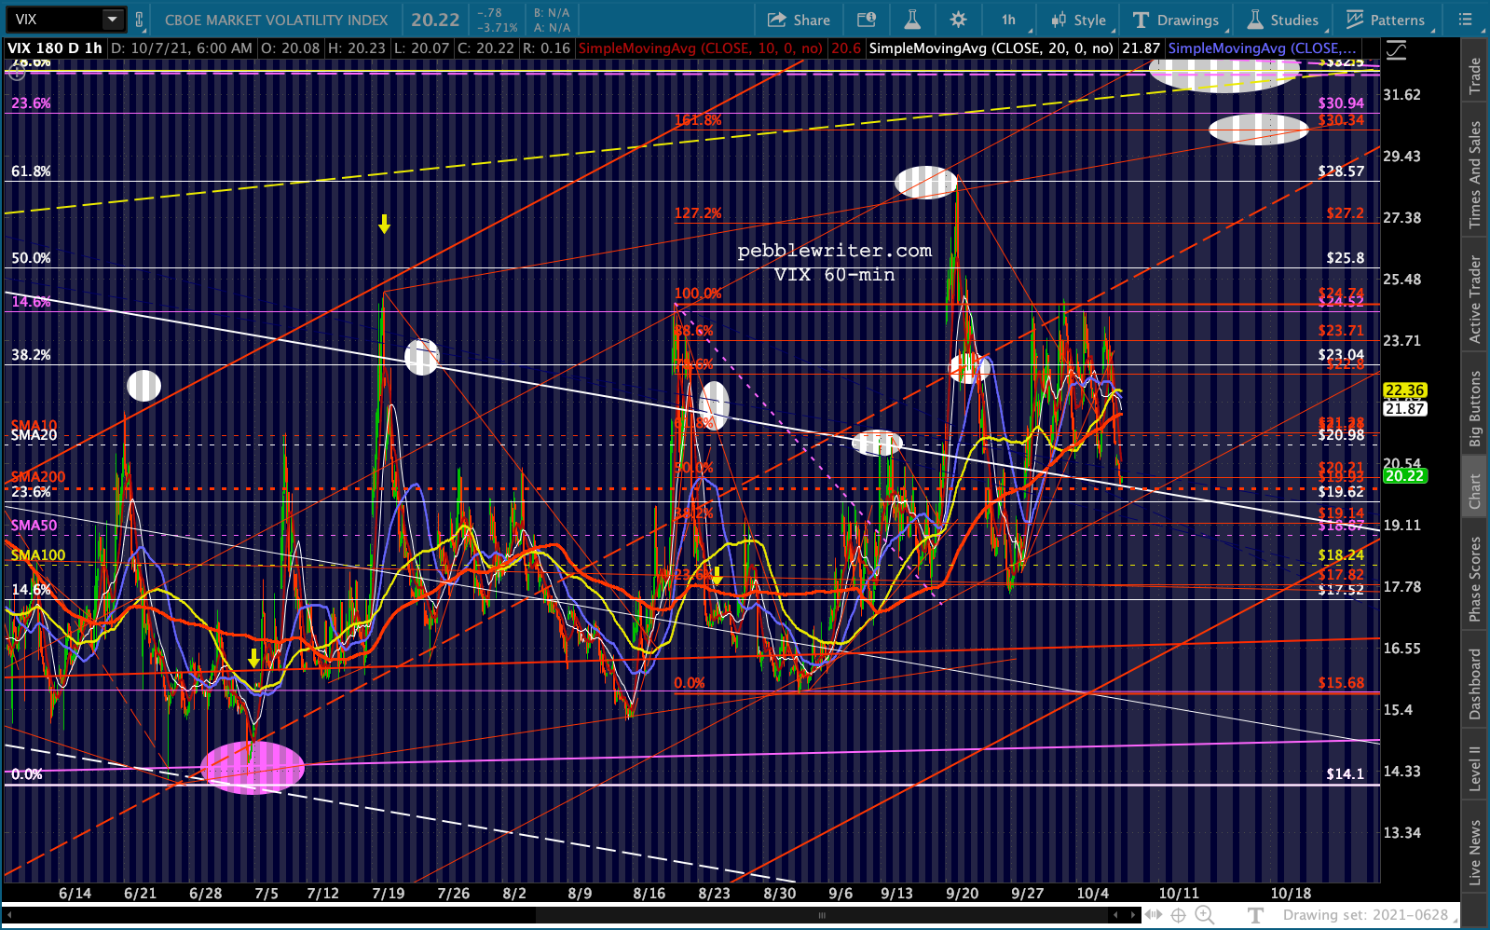Screen dimensions: 1490x930
Task: Open the Patterns menu button
Action: 1385,20
